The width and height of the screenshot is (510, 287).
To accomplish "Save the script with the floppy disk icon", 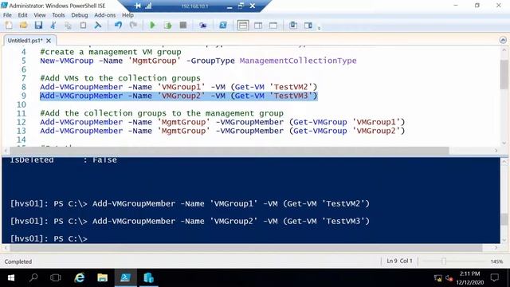I will point(38,26).
